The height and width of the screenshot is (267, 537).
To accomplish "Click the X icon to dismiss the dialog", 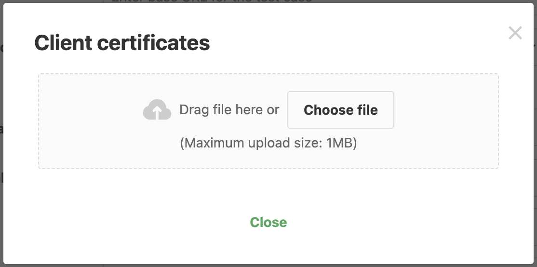I will coord(515,33).
